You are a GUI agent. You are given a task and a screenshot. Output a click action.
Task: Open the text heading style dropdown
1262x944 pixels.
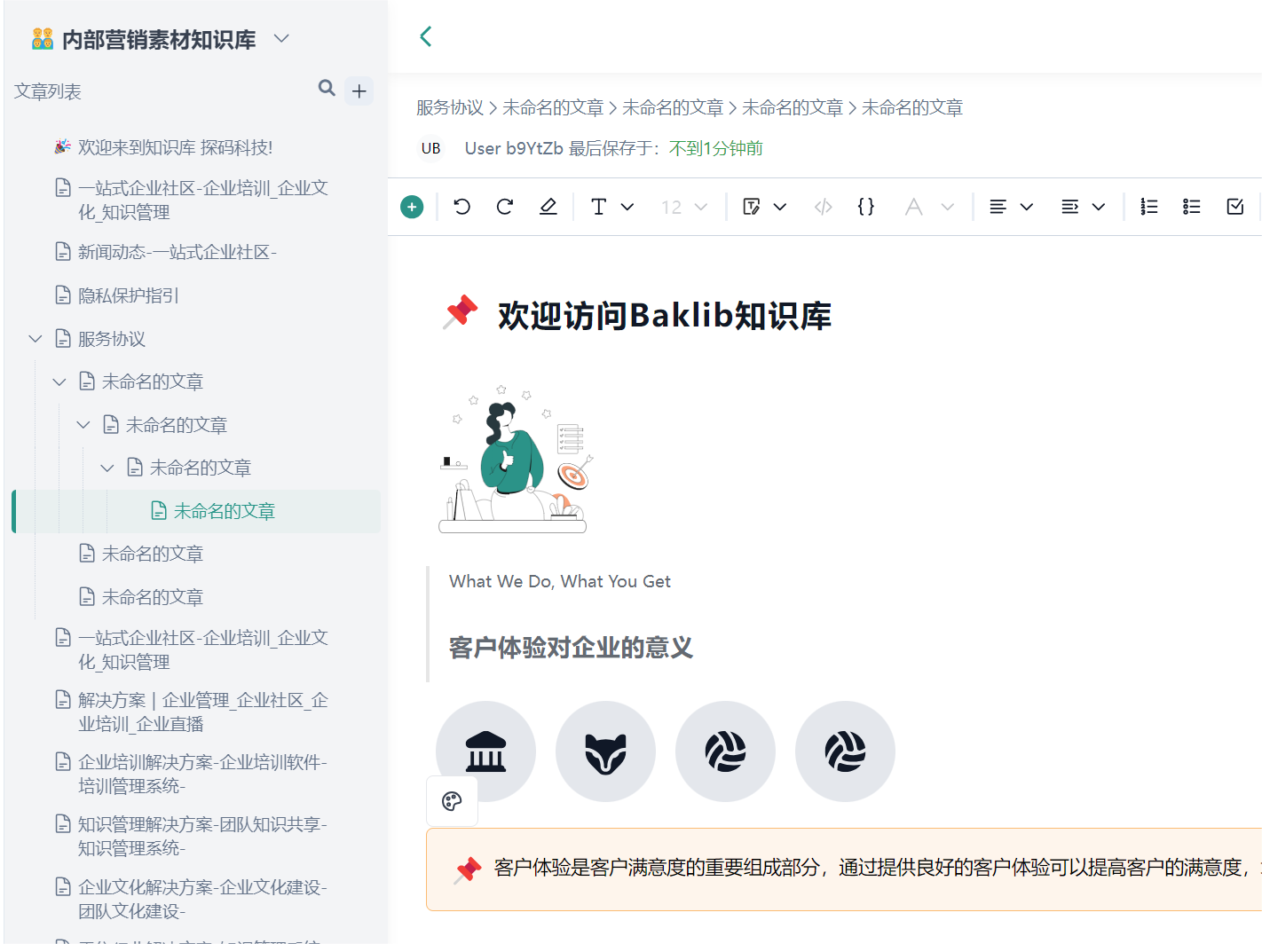(x=612, y=207)
